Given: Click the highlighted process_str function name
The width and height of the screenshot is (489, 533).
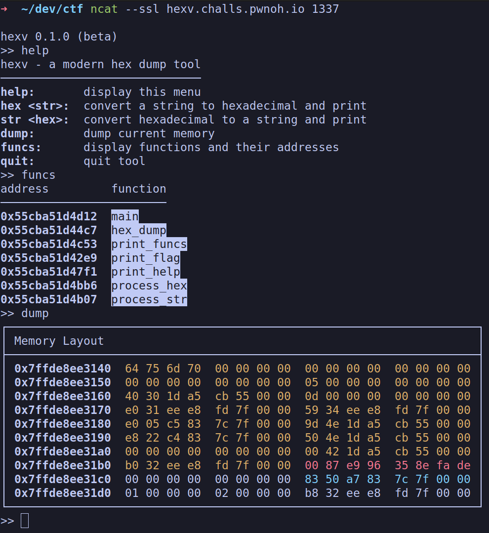Looking at the screenshot, I should (x=149, y=299).
